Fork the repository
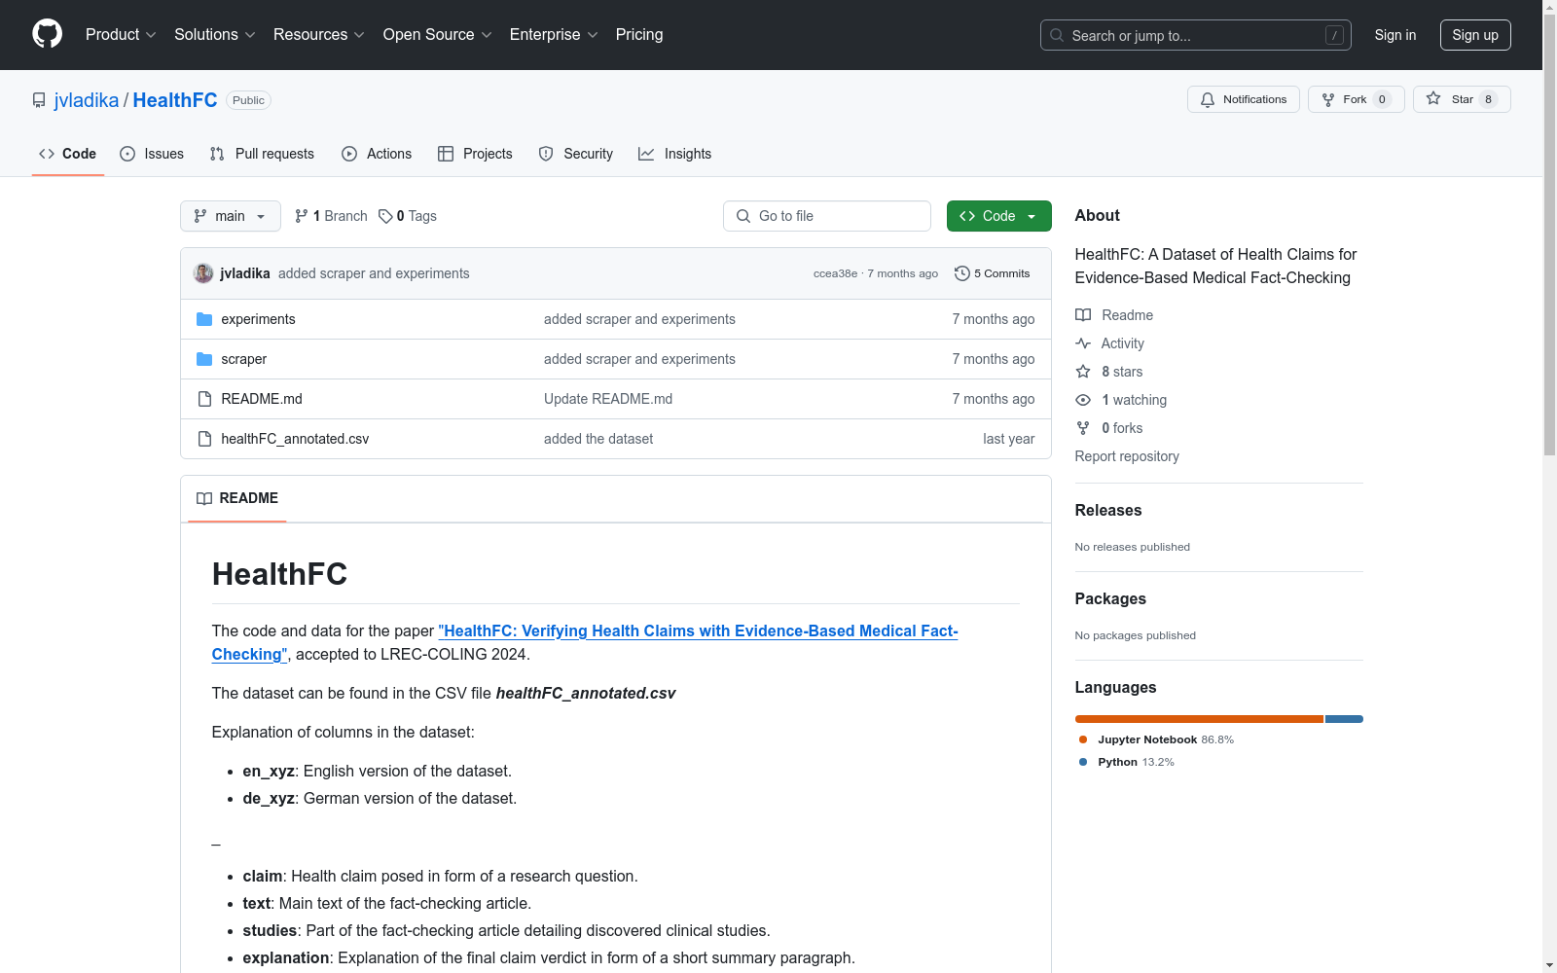This screenshot has height=973, width=1557. point(1356,99)
